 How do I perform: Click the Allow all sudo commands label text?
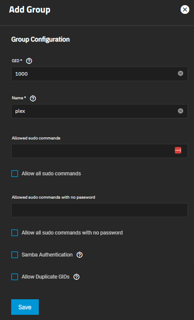(51, 174)
